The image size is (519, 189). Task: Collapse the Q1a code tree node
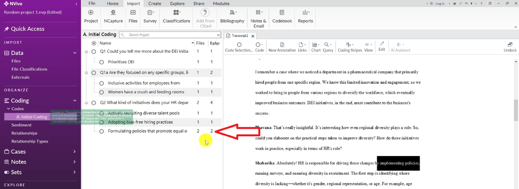pyautogui.click(x=86, y=72)
